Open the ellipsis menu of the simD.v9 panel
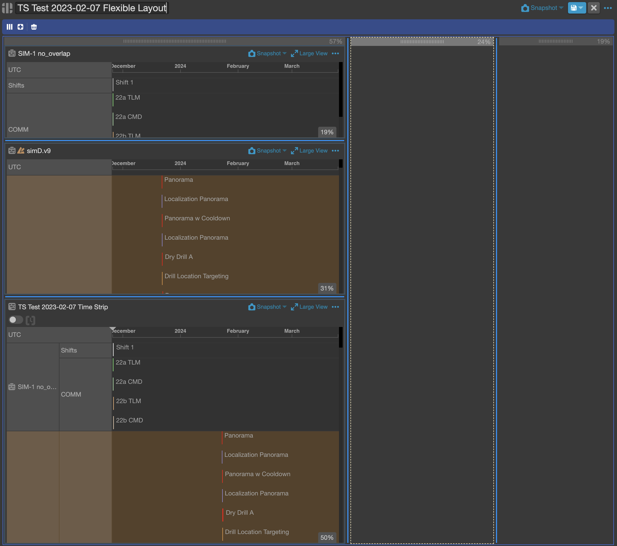The width and height of the screenshot is (617, 546). pos(335,151)
